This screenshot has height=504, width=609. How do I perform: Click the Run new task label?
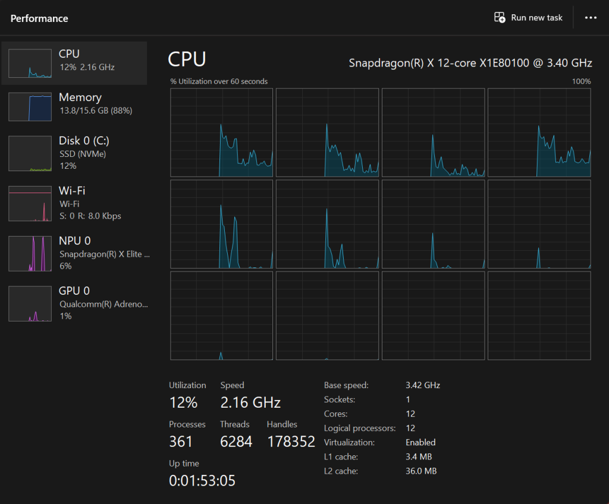click(x=536, y=18)
